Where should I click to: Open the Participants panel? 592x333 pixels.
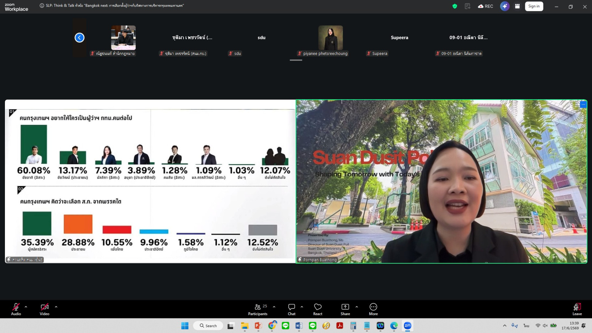[258, 309]
